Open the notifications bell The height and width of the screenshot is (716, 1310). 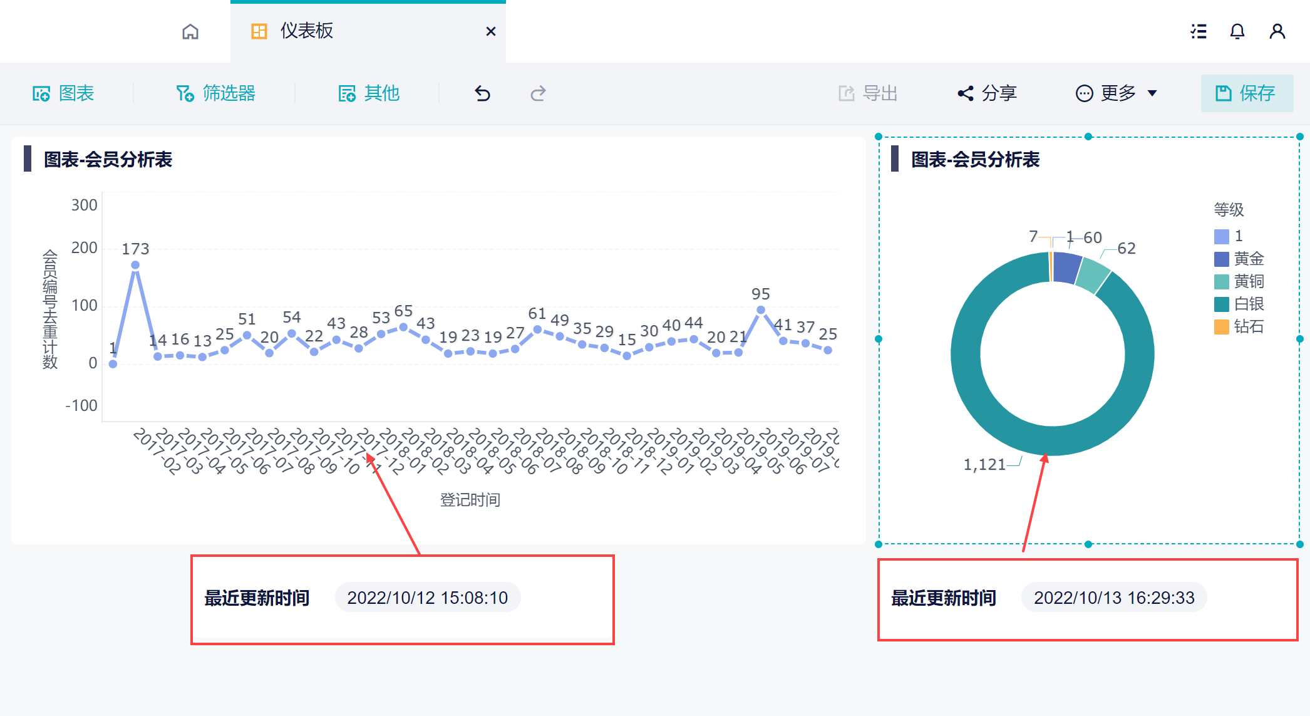click(1237, 31)
